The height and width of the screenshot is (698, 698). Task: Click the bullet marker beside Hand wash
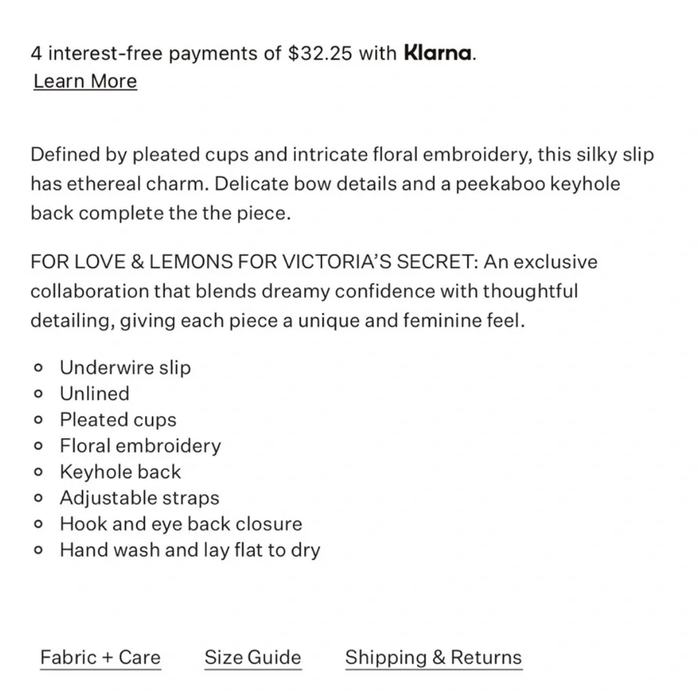38,551
